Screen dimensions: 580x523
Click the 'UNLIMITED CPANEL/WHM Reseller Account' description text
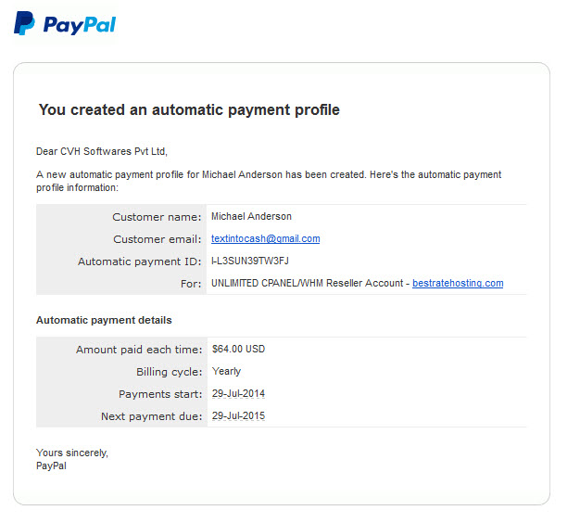coord(307,283)
